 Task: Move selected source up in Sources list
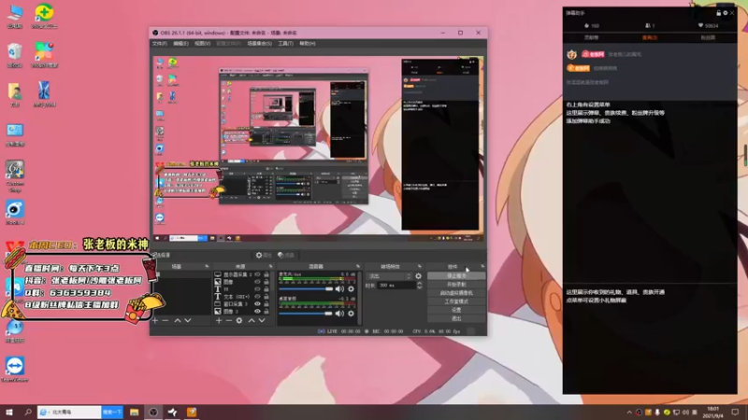[252, 321]
